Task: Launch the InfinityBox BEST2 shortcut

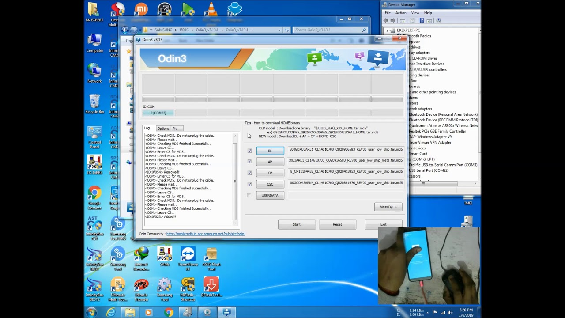Action: [94, 289]
